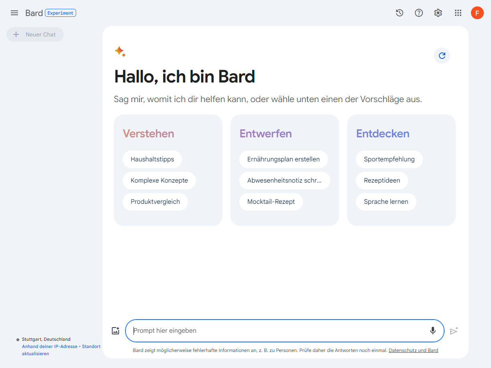Click the Experiment badge next to Bard
Viewport: 491px width, 368px height.
(x=60, y=12)
